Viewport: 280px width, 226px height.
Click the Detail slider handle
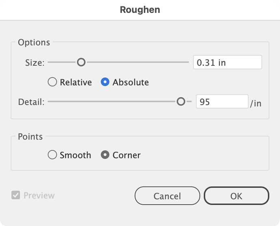click(181, 102)
